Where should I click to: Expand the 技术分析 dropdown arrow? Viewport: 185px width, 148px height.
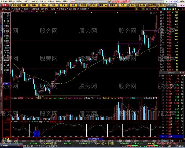pos(22,9)
